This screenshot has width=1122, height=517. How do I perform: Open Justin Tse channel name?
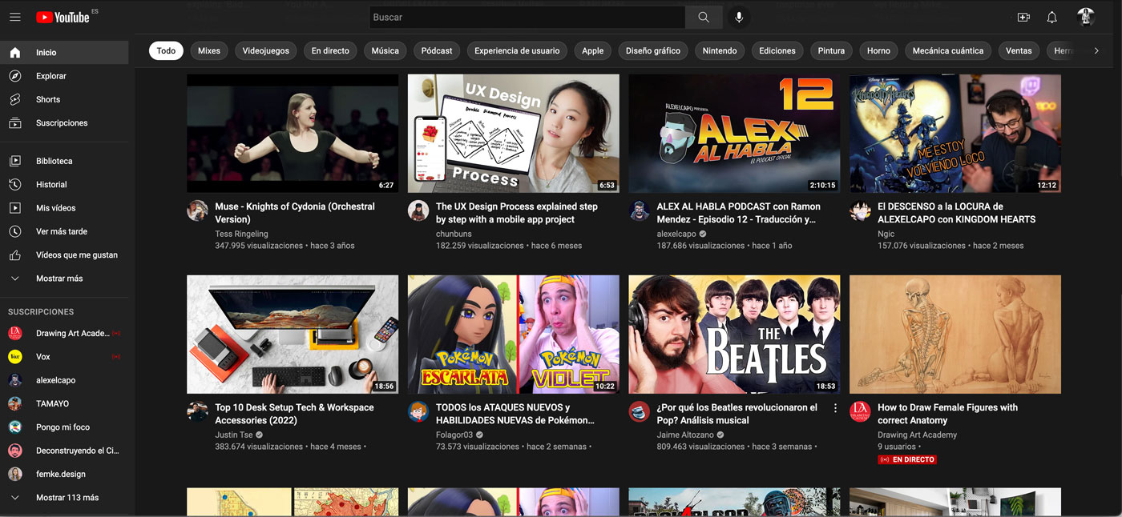coord(233,435)
